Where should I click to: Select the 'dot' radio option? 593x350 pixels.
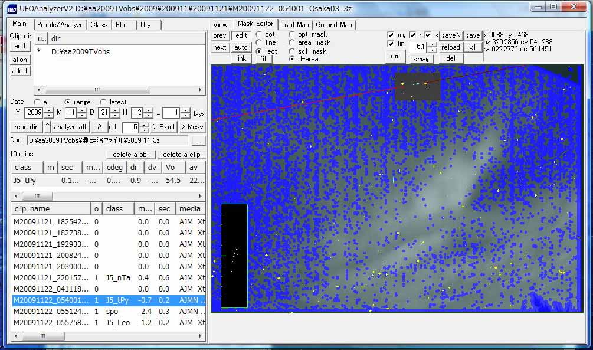(259, 34)
